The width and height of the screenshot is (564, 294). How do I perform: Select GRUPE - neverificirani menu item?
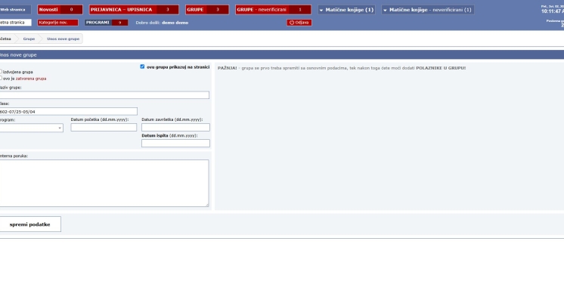[273, 10]
